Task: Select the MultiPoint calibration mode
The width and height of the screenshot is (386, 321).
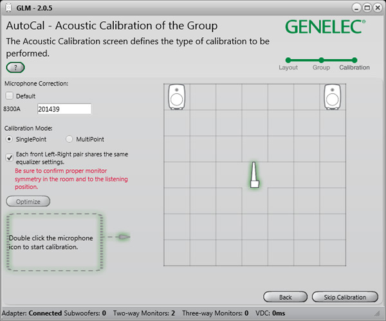Action: click(70, 139)
